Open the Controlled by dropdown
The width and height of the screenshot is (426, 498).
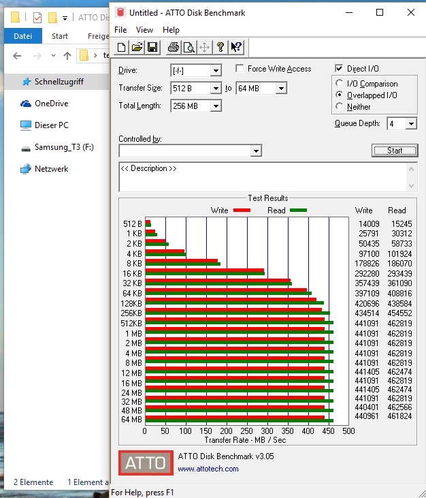[x=256, y=151]
